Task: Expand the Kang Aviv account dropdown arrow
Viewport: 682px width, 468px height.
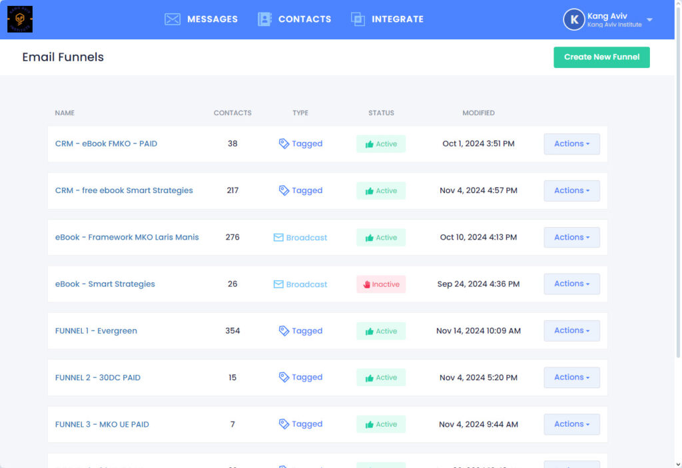Action: [x=649, y=20]
